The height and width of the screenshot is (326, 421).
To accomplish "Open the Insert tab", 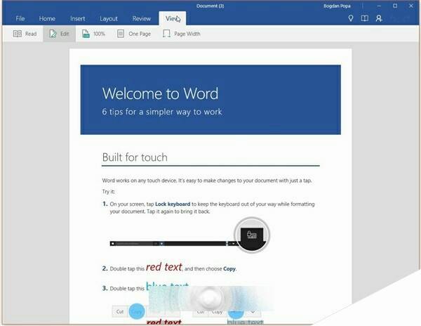I will (77, 18).
